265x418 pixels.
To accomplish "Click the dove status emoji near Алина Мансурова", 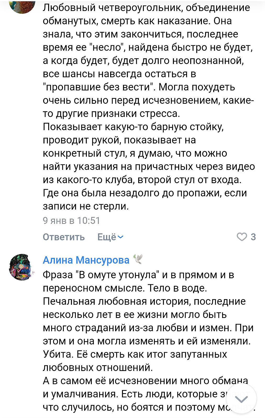I will pos(138,259).
